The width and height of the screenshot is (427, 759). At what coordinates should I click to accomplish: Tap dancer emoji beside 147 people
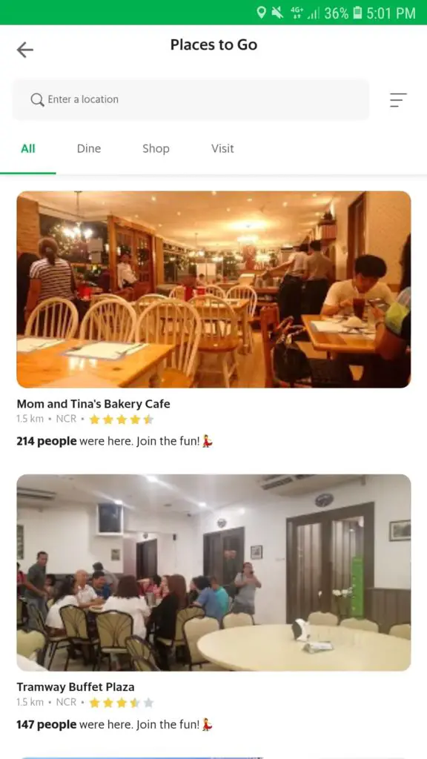[208, 725]
